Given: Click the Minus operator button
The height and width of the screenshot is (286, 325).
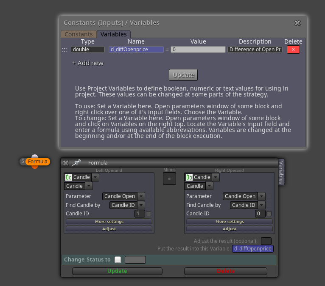Looking at the screenshot, I should 169,179.
